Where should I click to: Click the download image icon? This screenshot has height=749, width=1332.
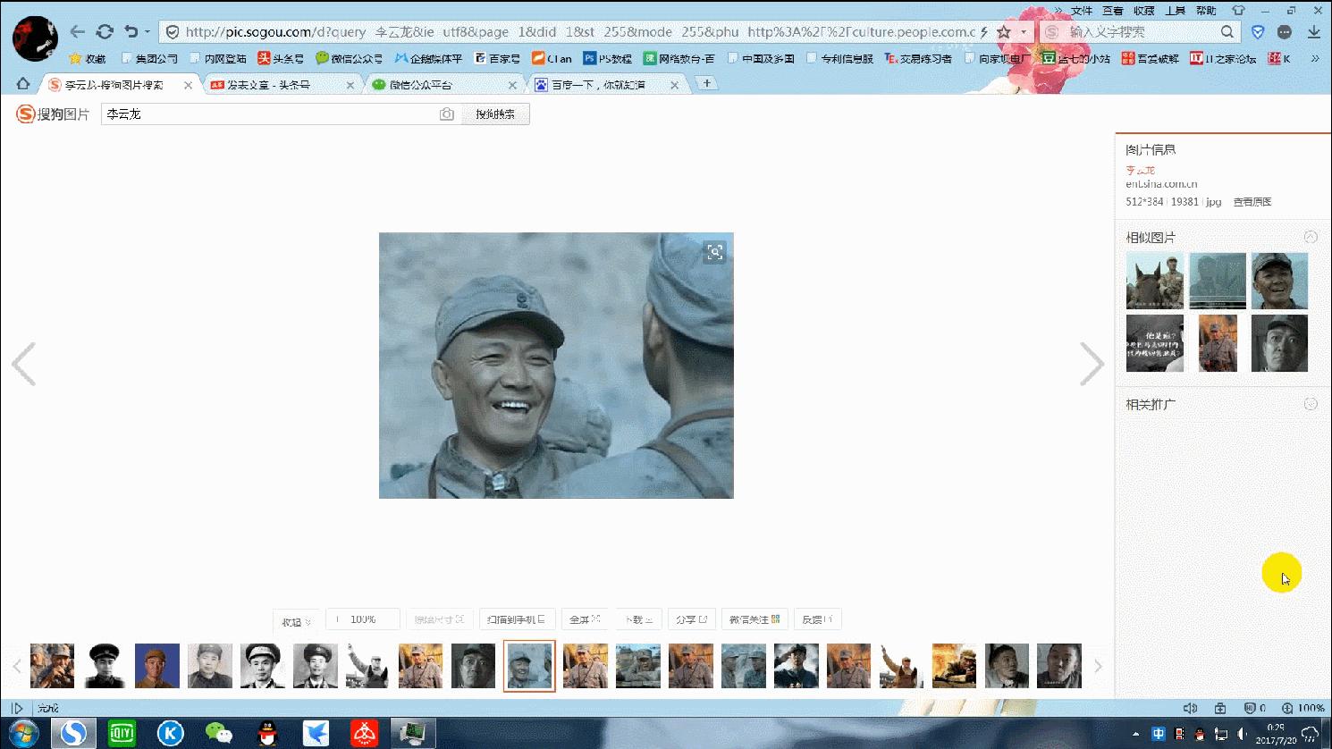[x=638, y=618]
